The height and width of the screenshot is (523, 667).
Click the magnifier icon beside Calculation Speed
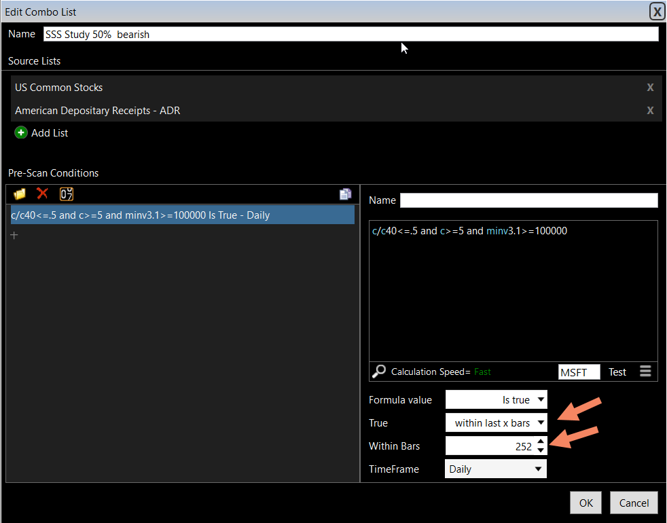[x=380, y=372]
